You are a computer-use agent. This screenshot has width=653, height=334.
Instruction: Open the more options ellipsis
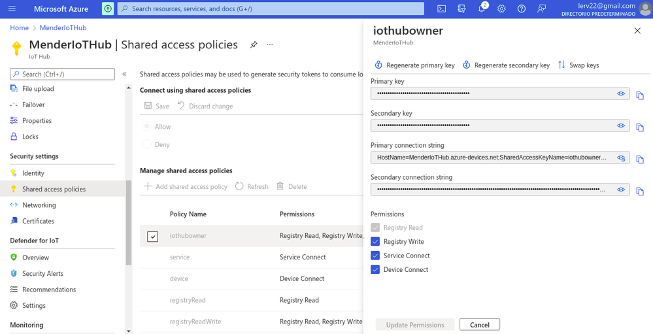(x=269, y=45)
